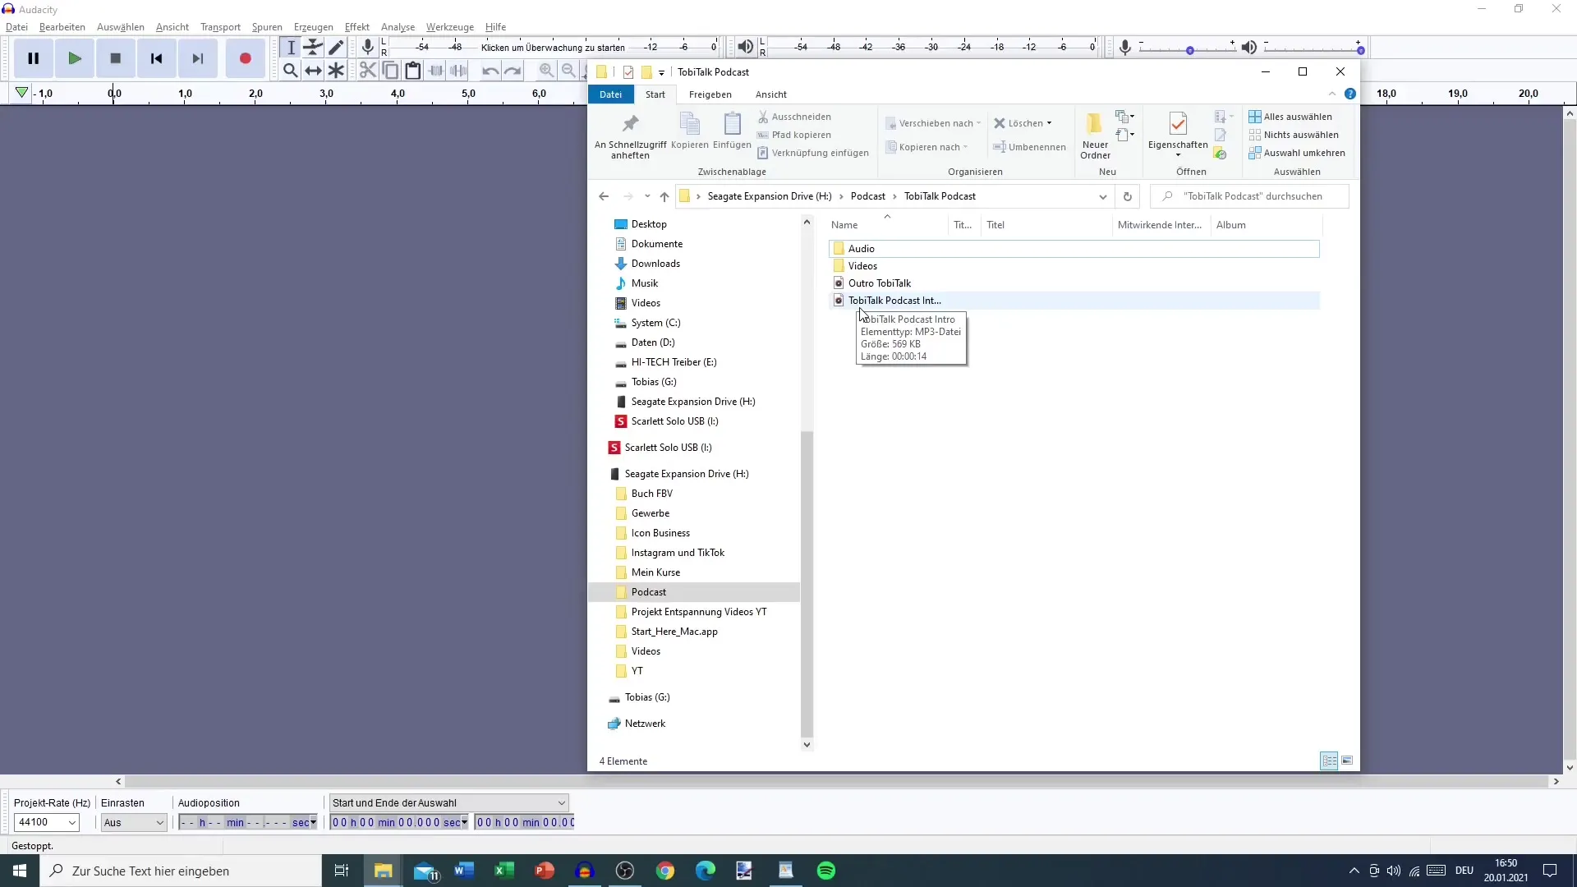Click the Explorer back arrow
This screenshot has height=887, width=1577.
(604, 196)
